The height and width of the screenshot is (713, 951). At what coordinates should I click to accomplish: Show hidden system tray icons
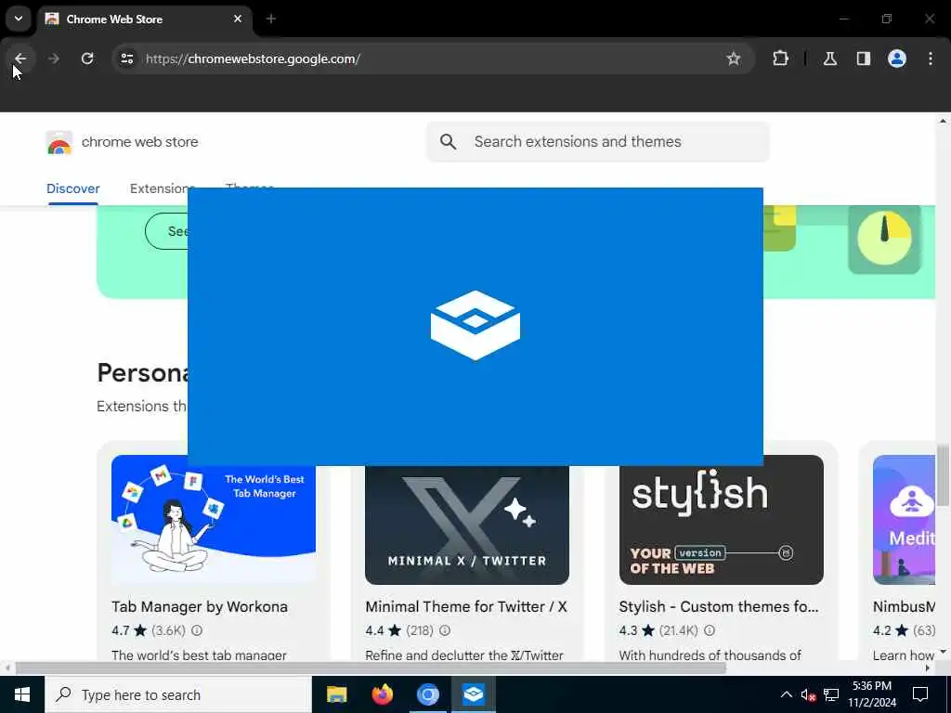coord(786,694)
